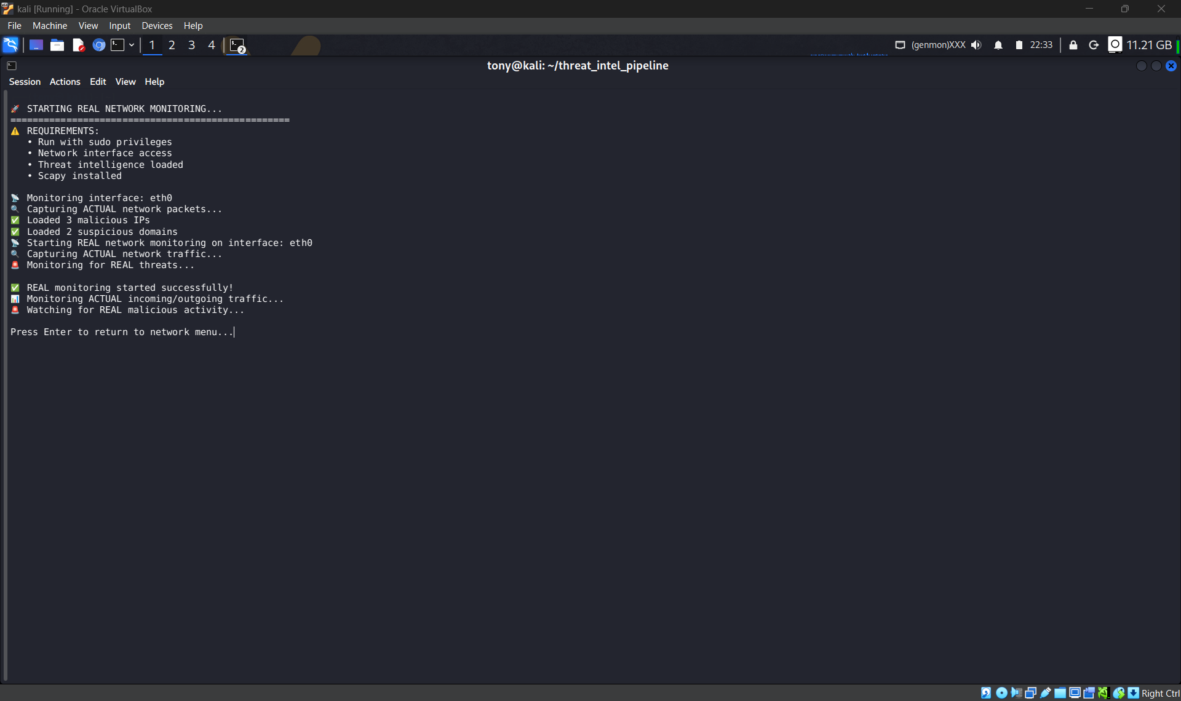Click the 'Monitoring interface: eth0' line
The height and width of the screenshot is (701, 1181).
coord(91,198)
